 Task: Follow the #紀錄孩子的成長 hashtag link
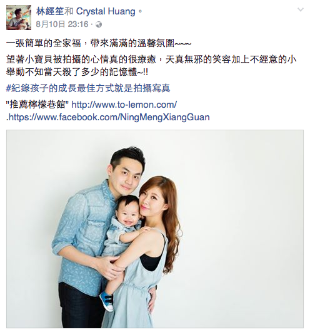coord(88,88)
